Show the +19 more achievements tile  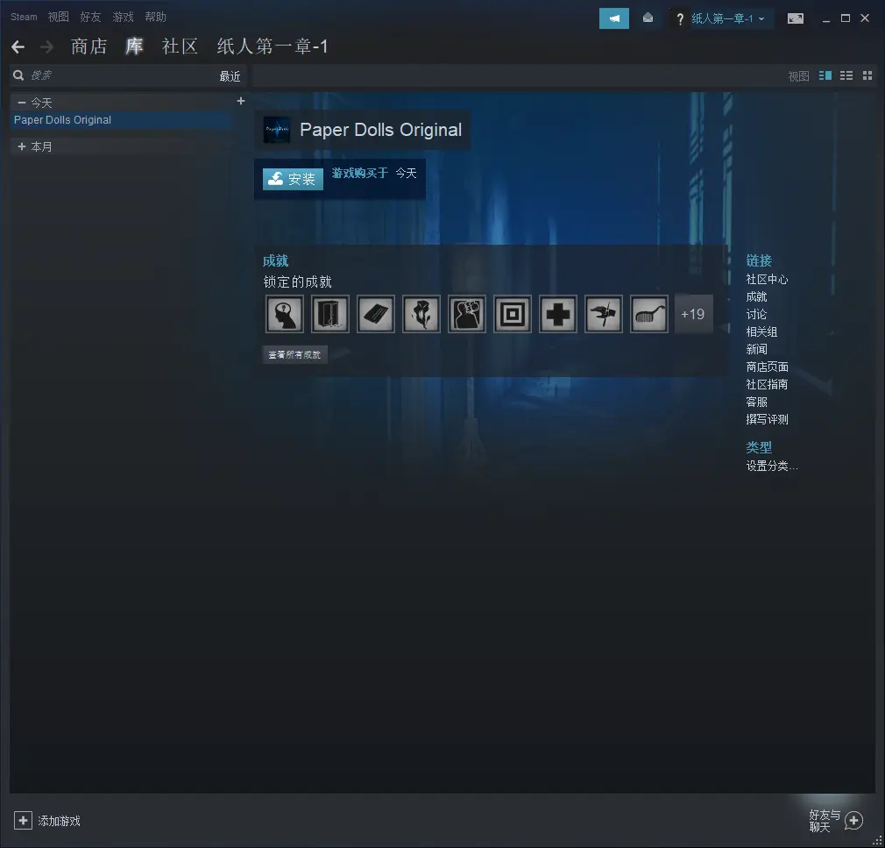(x=694, y=314)
